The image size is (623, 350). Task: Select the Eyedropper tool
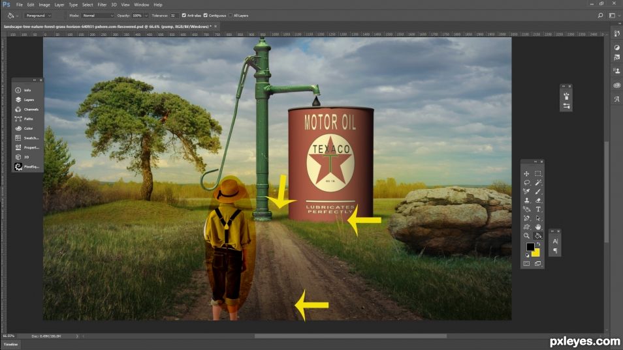click(x=526, y=192)
